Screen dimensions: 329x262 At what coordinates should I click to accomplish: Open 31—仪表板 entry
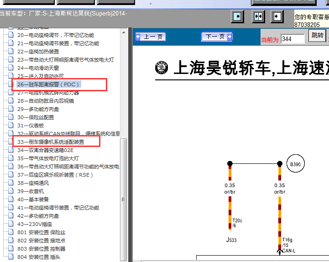[x=31, y=126]
